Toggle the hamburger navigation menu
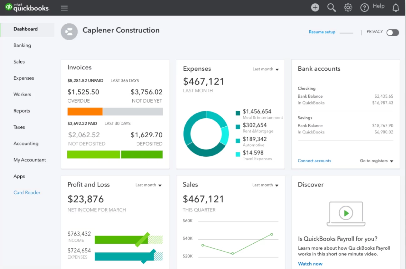Viewport: 406px width, 269px height. pyautogui.click(x=64, y=8)
